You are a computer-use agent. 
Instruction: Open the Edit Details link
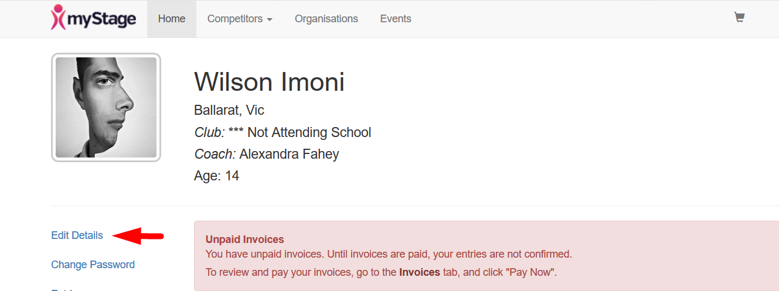(77, 235)
